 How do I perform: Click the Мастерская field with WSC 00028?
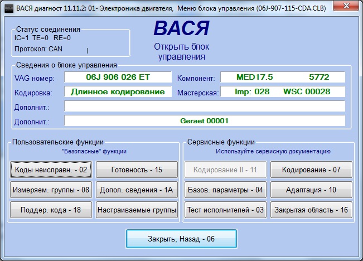click(x=282, y=91)
